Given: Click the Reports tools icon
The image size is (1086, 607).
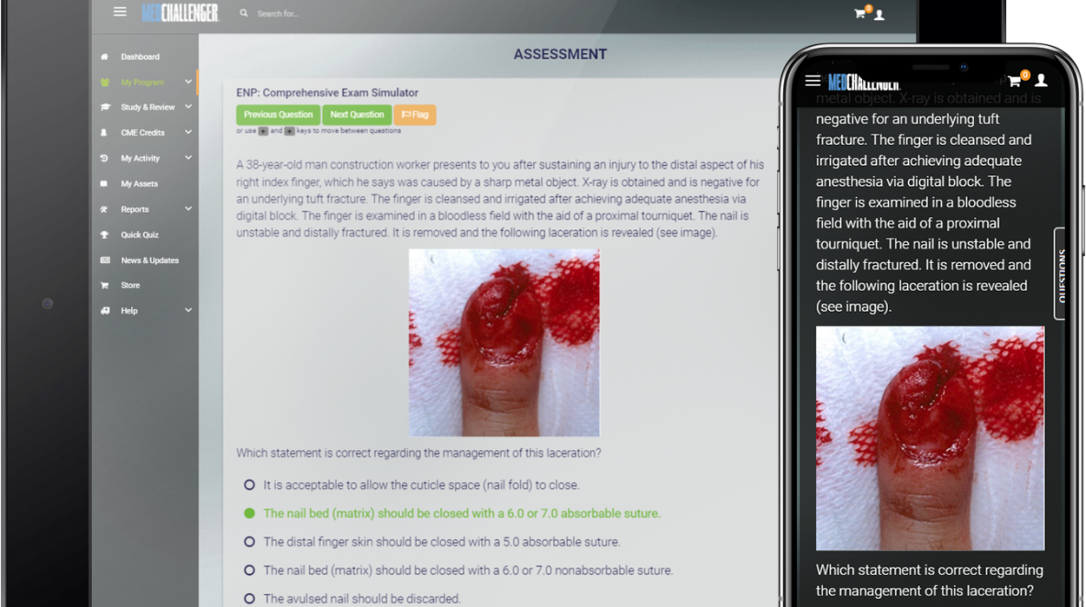Looking at the screenshot, I should point(105,209).
